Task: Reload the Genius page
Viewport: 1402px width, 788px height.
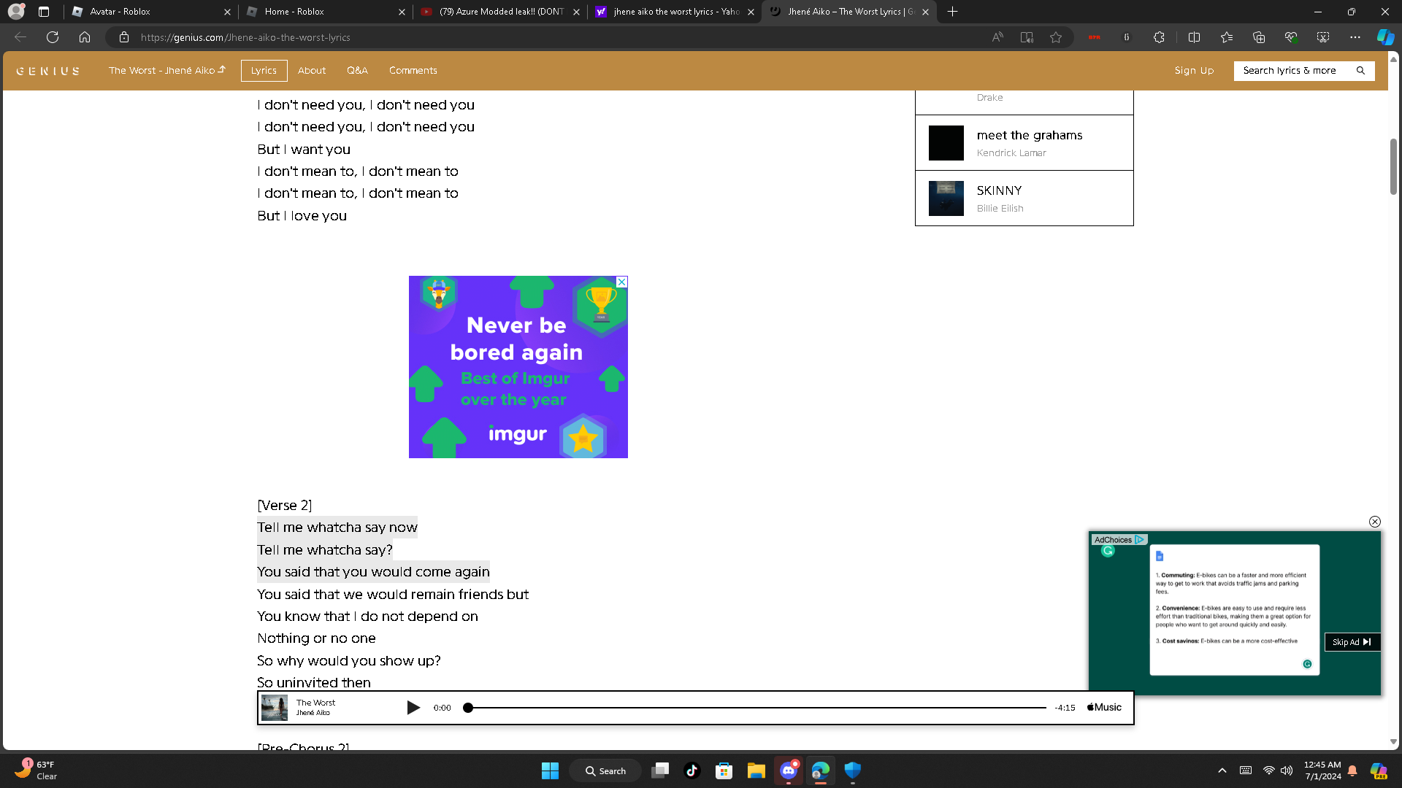Action: tap(53, 37)
